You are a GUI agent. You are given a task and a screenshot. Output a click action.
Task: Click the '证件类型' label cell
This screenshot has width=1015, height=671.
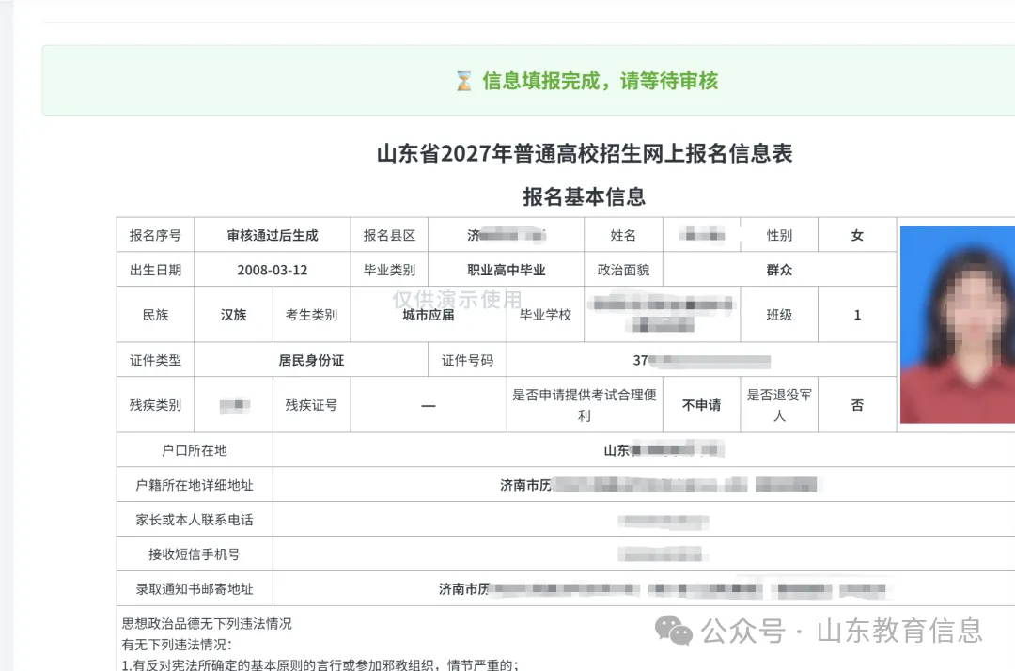(x=155, y=360)
